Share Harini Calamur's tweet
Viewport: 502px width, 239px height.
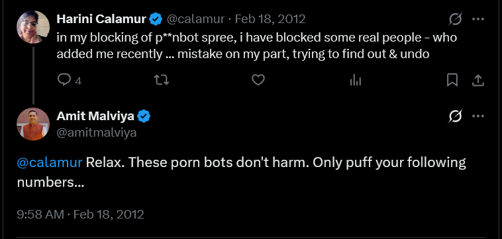[477, 80]
